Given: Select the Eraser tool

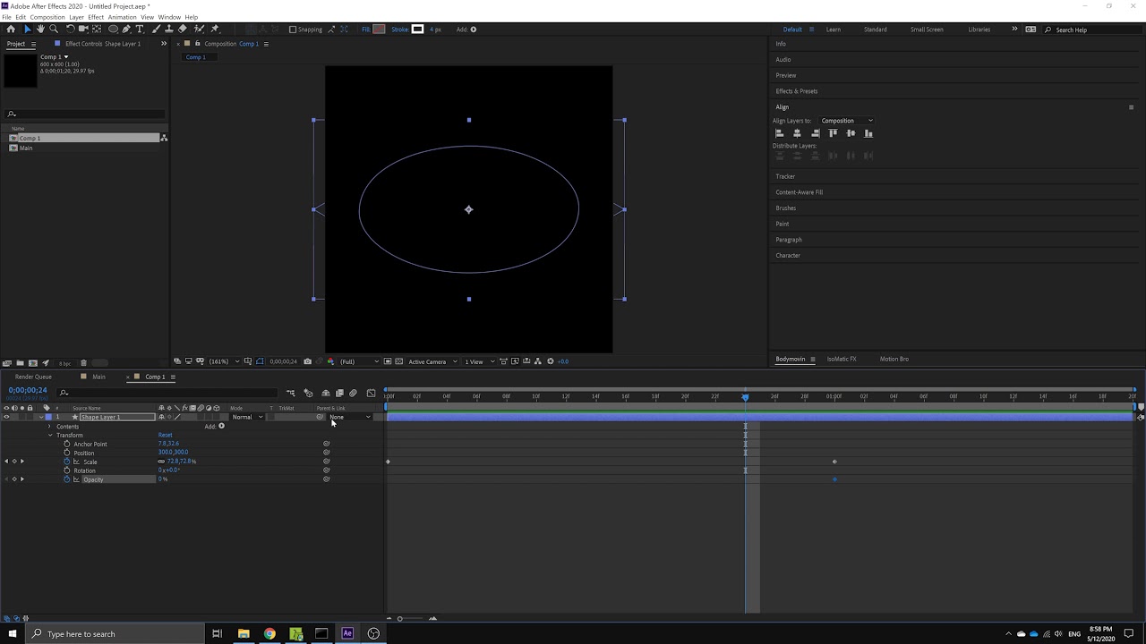Looking at the screenshot, I should pos(183,29).
